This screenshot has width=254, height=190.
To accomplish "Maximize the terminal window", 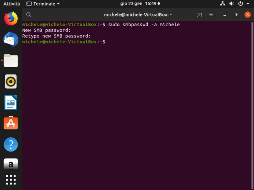I will pos(236,15).
